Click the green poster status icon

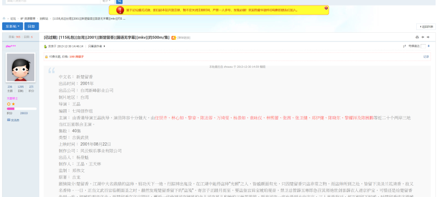click(x=45, y=46)
